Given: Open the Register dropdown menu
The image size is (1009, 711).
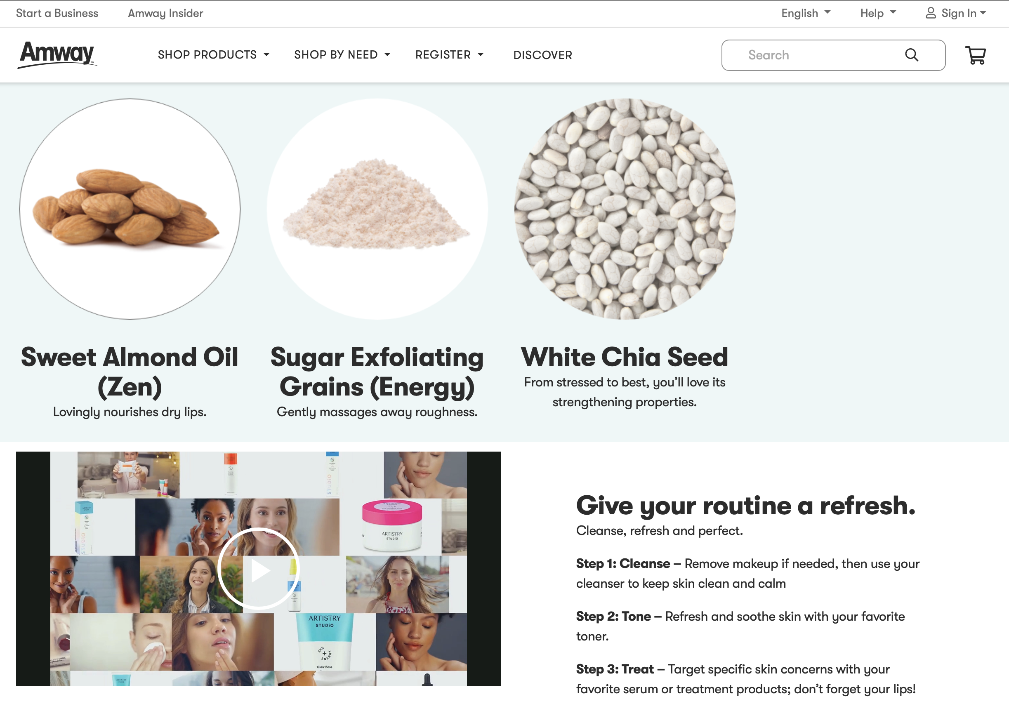Looking at the screenshot, I should point(449,55).
